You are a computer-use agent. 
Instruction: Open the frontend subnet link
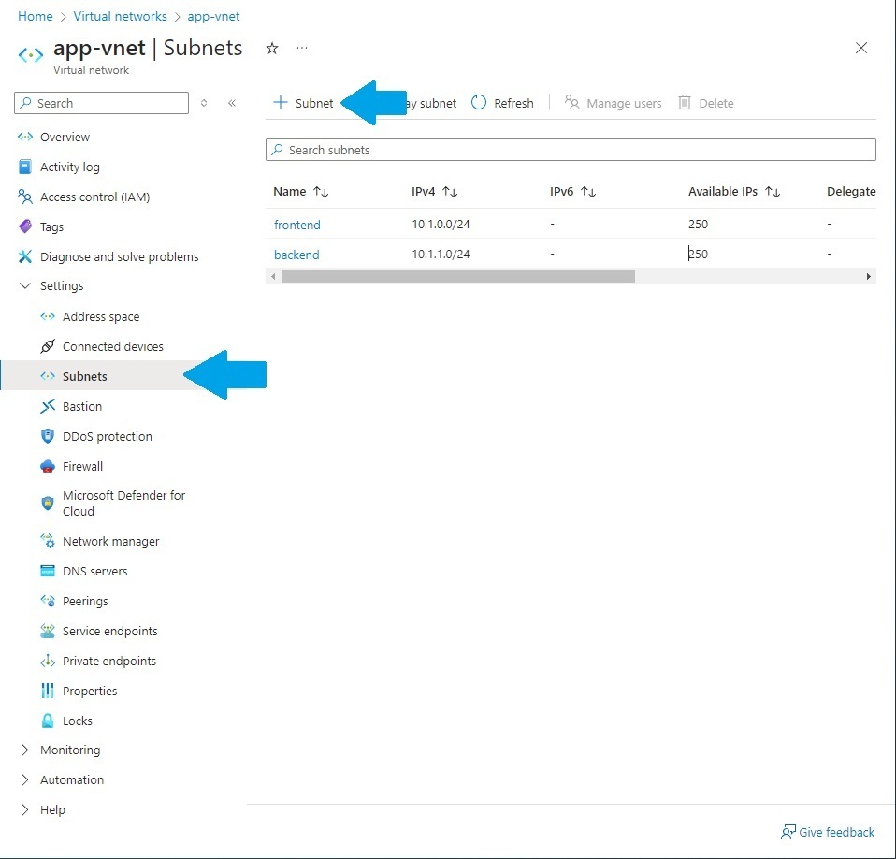coord(297,225)
